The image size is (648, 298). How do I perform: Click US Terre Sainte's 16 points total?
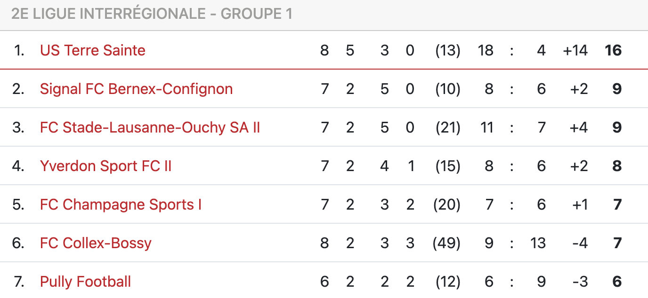(x=613, y=50)
